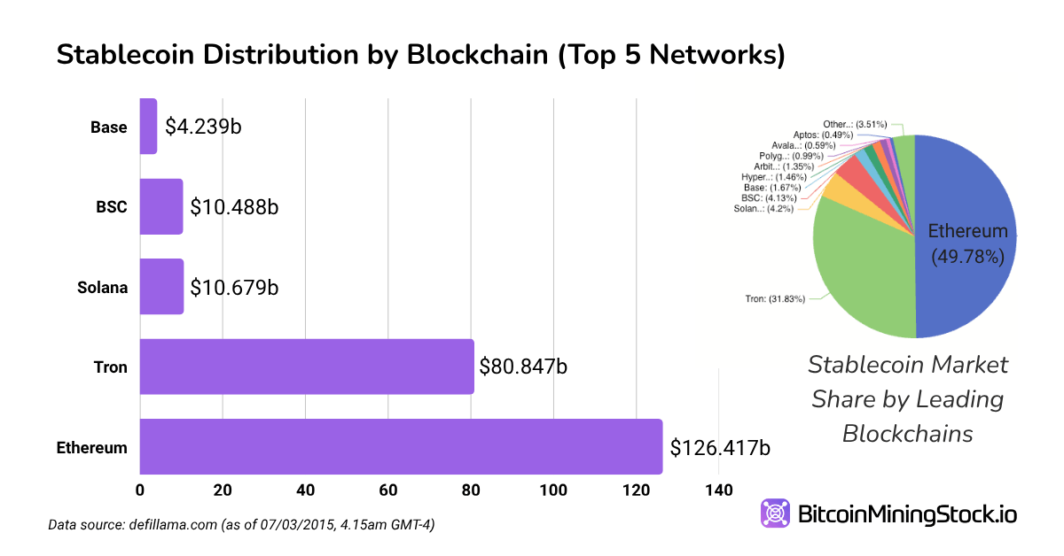
Task: Click the BitcoinMiningStock.io purple logo icon
Action: tap(776, 514)
